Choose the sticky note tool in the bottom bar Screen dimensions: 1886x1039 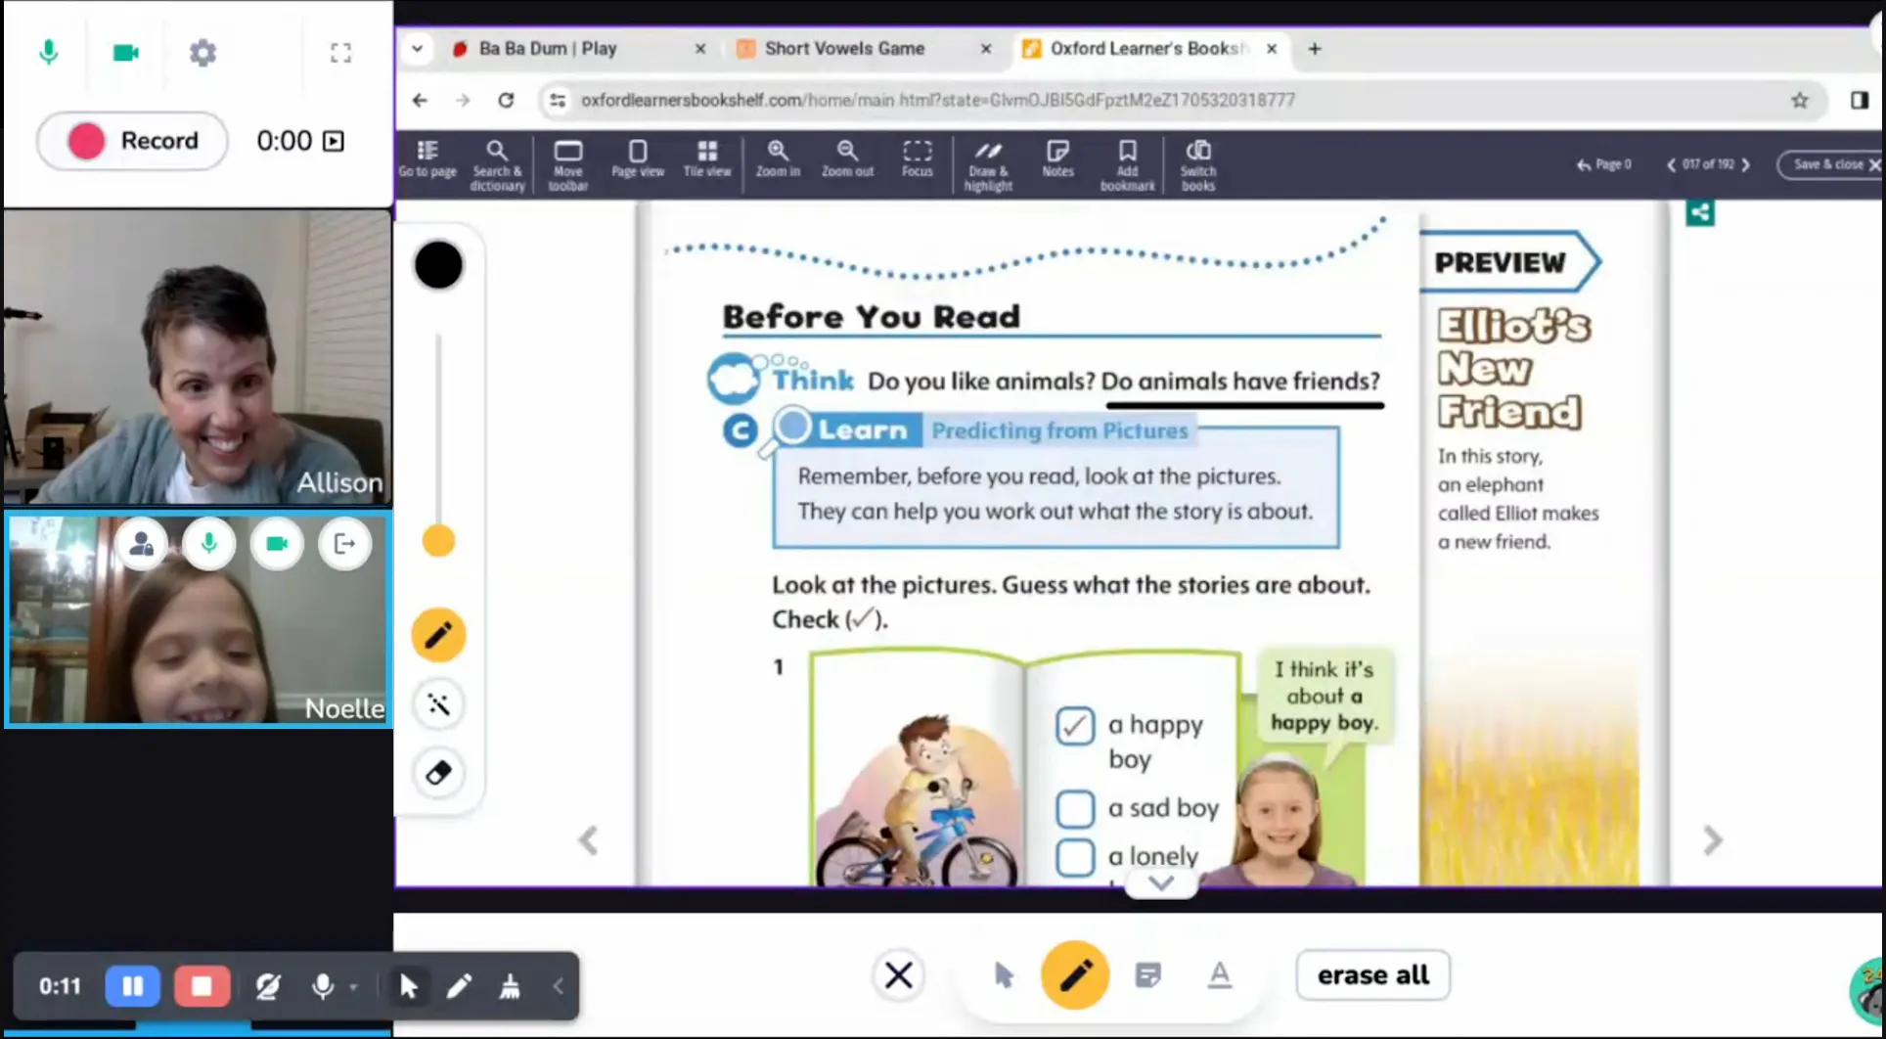pos(1148,975)
